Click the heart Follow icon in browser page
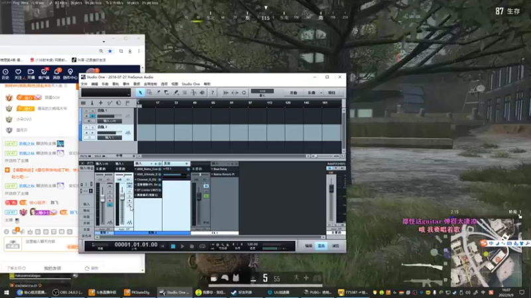The width and height of the screenshot is (531, 298). click(x=18, y=72)
